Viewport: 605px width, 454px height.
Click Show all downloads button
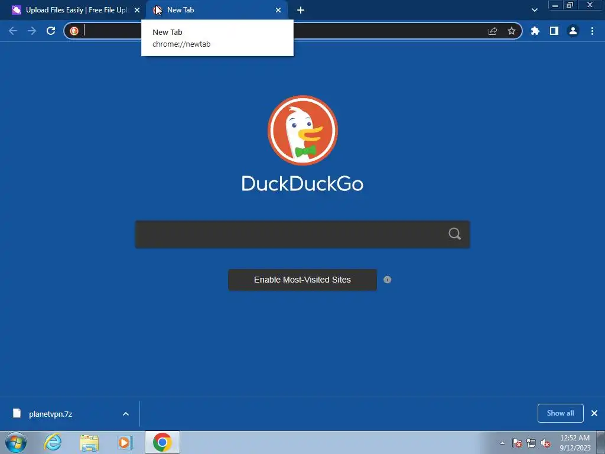560,413
